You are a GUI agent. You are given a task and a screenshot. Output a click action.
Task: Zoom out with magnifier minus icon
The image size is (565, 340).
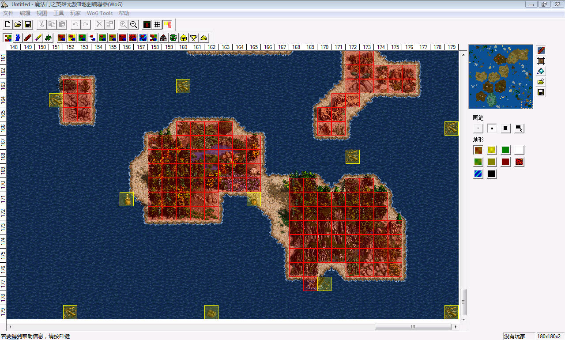[133, 24]
